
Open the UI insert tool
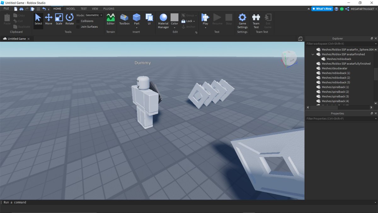(x=149, y=20)
